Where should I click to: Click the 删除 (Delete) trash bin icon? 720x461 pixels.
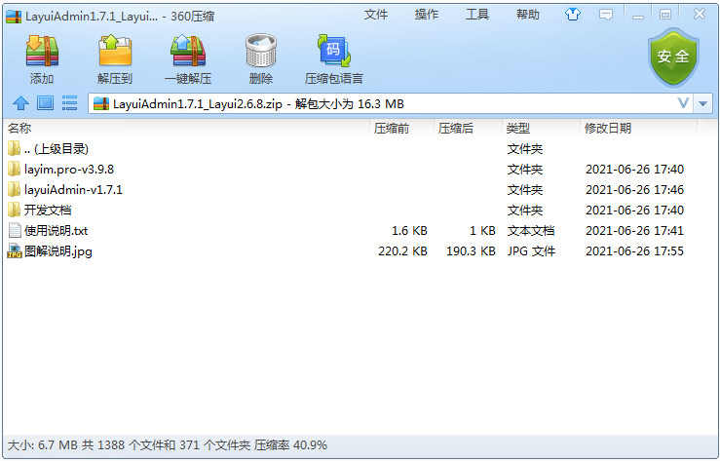[261, 51]
